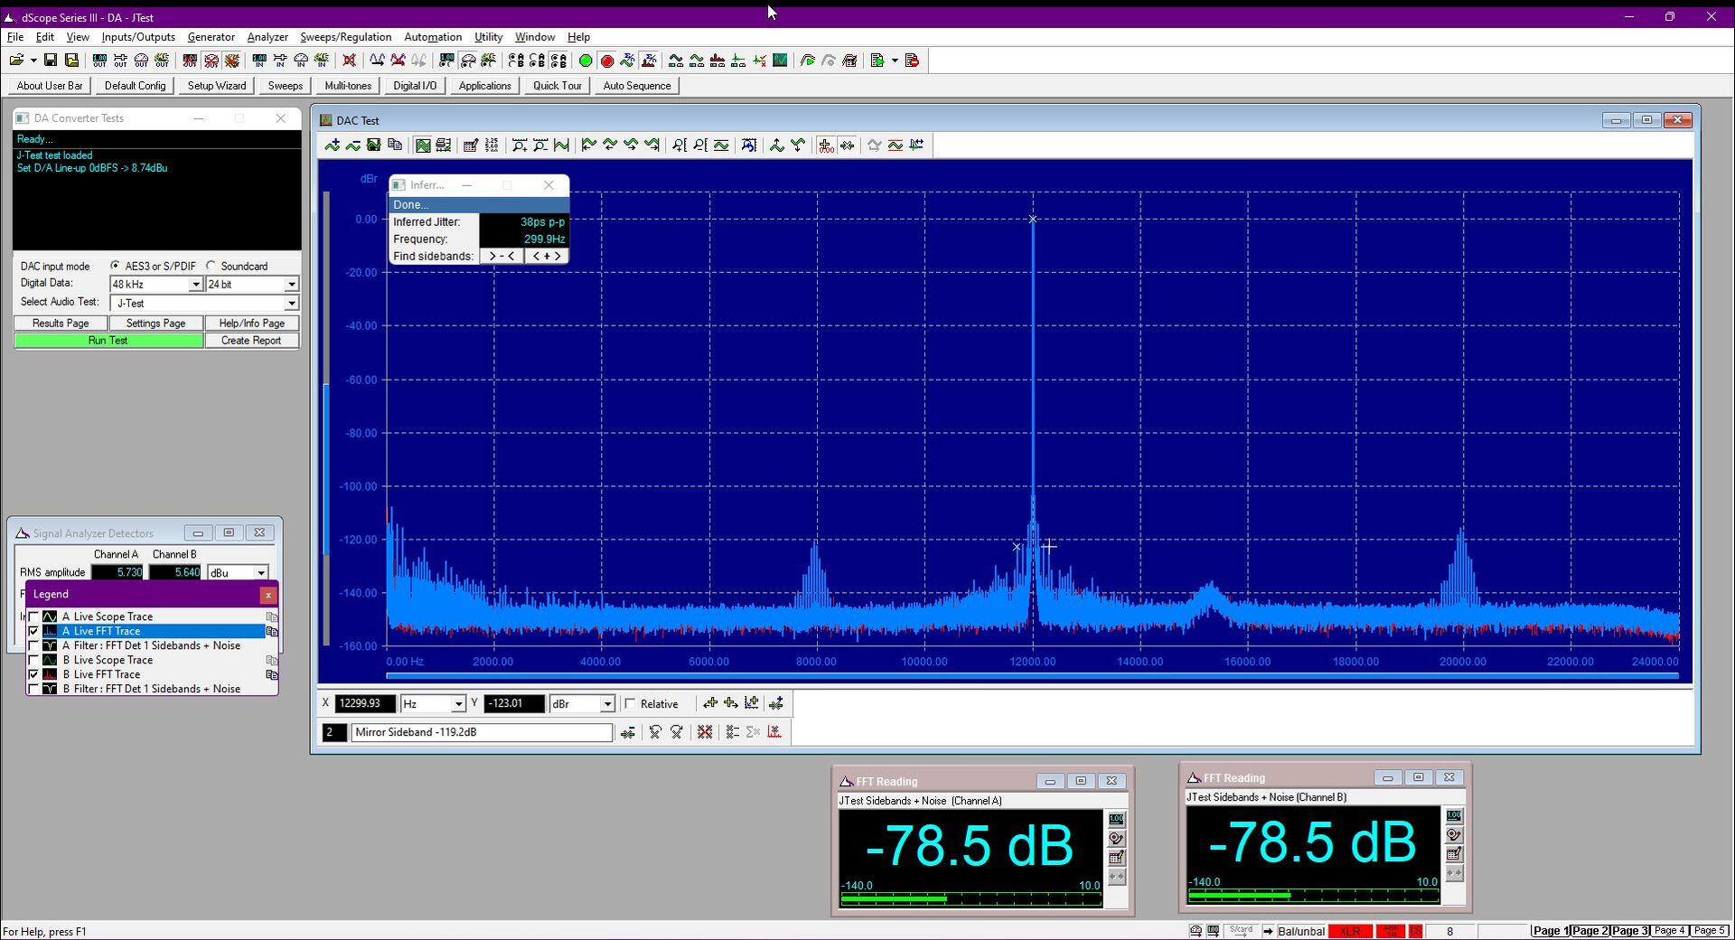Open the Sweeps/Regulation menu
Viewport: 1735px width, 940px height.
coord(345,37)
